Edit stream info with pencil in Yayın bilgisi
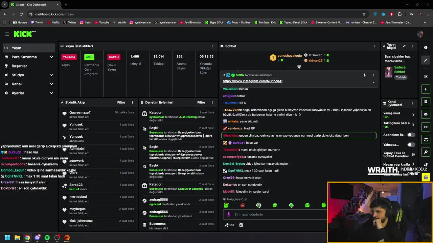The width and height of the screenshot is (433, 243). 404,46
